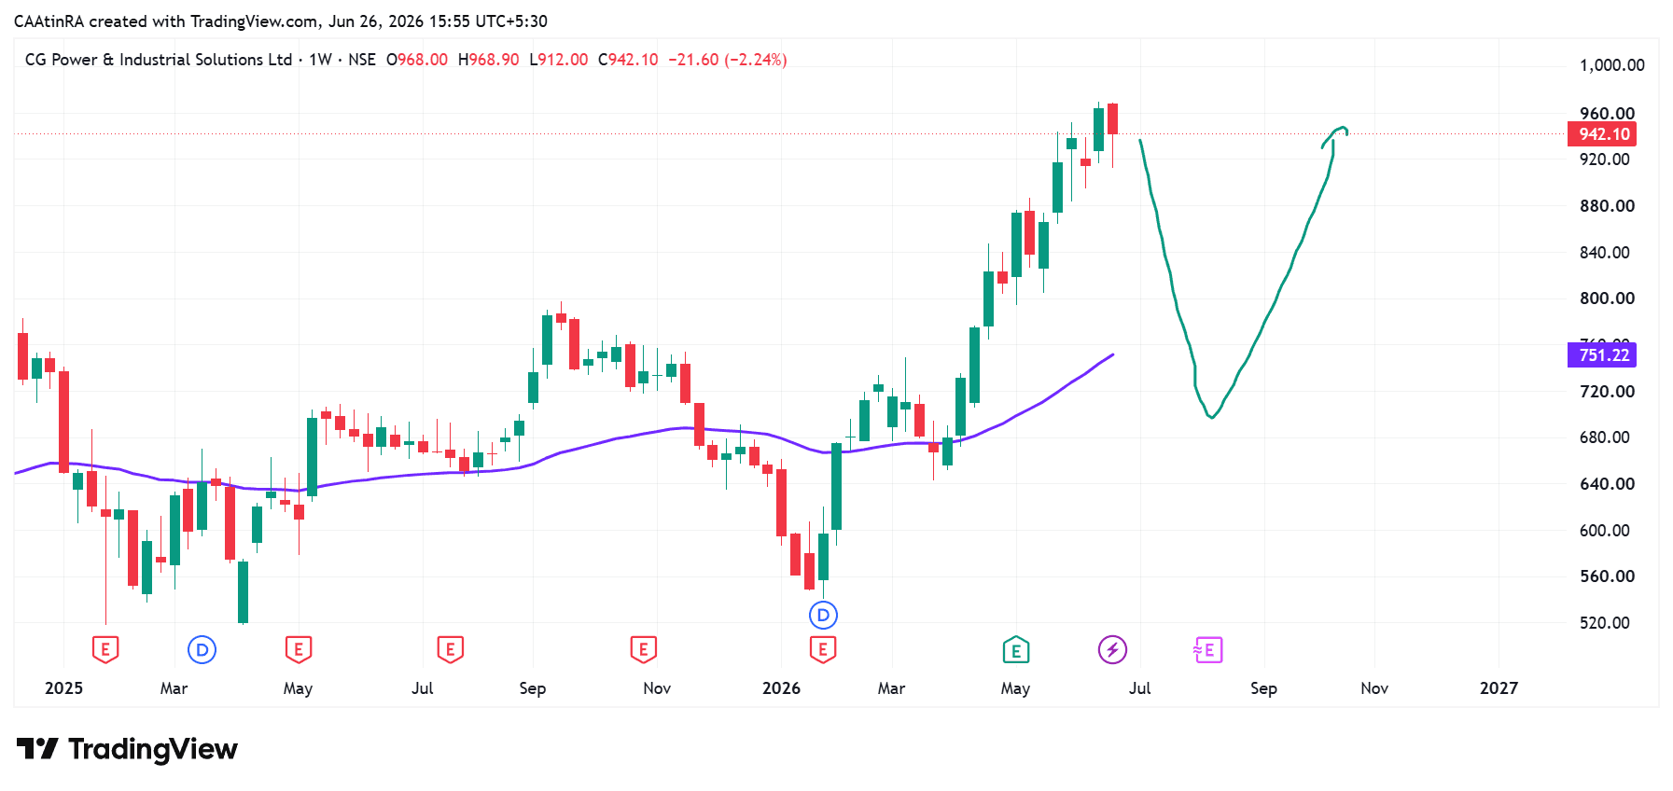The image size is (1673, 791).
Task: Click the CG Power & Industrial Solutions title
Action: [159, 60]
